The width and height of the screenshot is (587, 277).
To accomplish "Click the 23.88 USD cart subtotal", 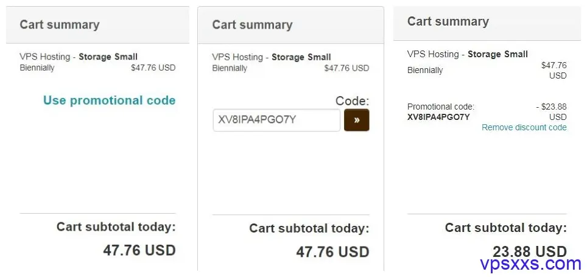I will coord(530,251).
